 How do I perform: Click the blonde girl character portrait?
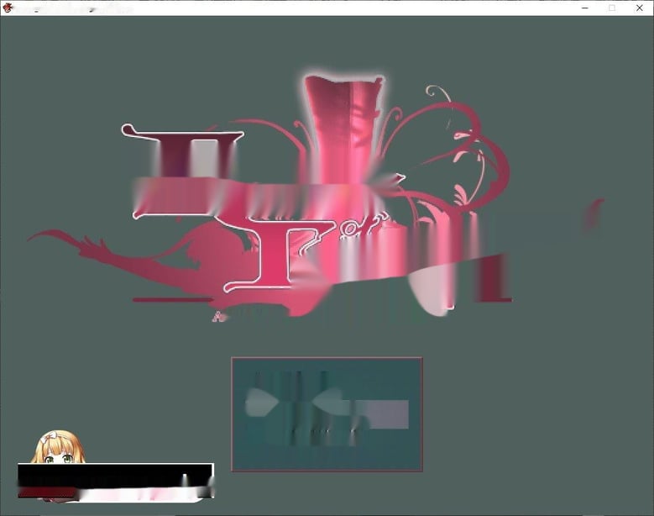coord(59,447)
